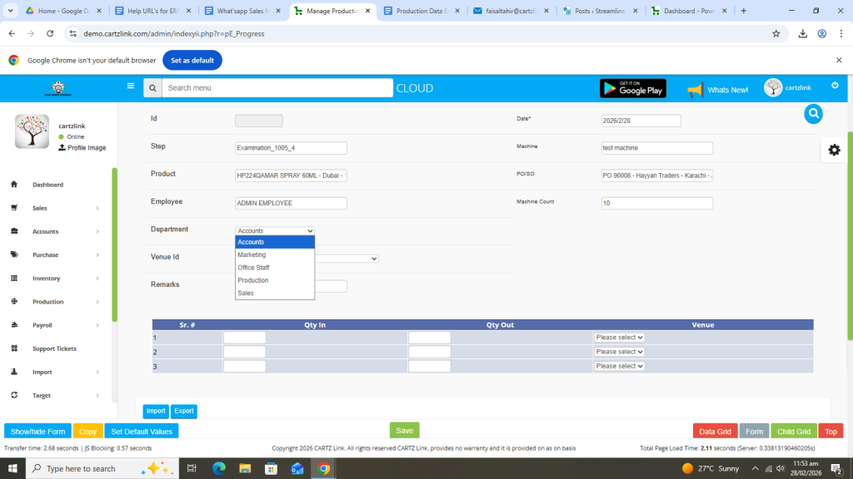This screenshot has height=479, width=853.
Task: Click the hamburger menu toggle icon
Action: coord(130,86)
